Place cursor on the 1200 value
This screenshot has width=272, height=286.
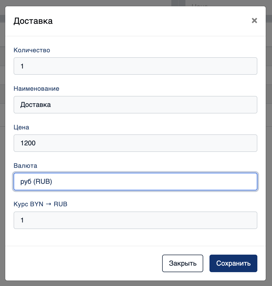pos(28,143)
